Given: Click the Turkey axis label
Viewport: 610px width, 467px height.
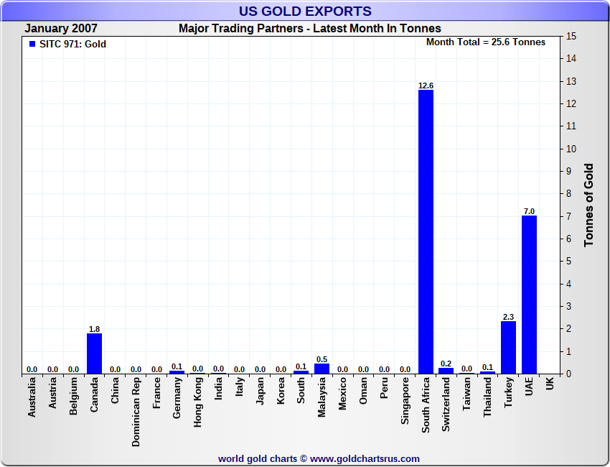Looking at the screenshot, I should tap(509, 392).
